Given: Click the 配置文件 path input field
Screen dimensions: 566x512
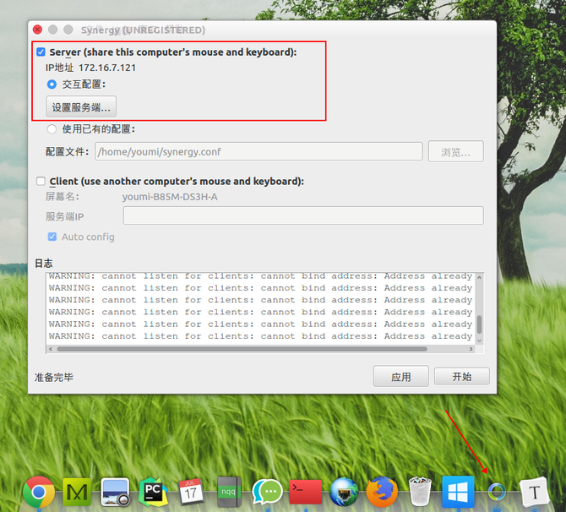Looking at the screenshot, I should pos(259,151).
